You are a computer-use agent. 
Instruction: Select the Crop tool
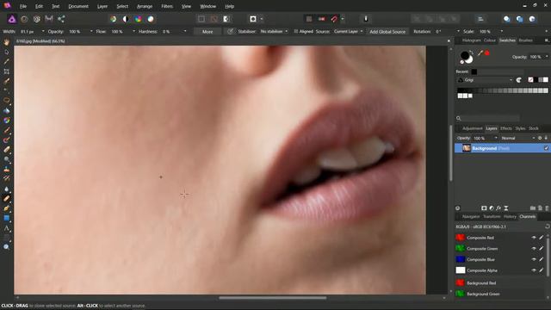point(6,71)
